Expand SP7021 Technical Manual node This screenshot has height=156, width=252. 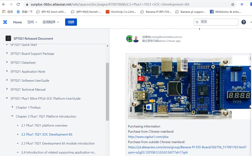(7, 89)
